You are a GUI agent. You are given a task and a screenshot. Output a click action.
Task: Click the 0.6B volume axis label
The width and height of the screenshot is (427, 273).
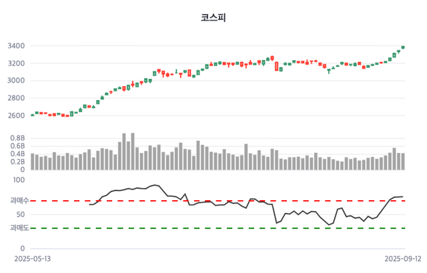17,146
